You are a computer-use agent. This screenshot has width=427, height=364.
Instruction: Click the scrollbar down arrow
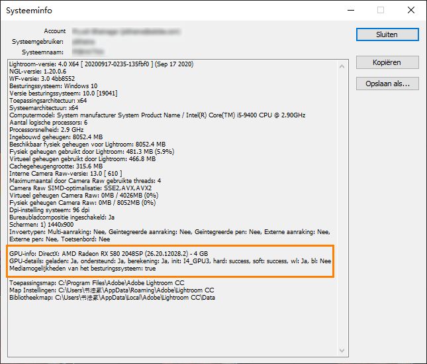point(342,350)
